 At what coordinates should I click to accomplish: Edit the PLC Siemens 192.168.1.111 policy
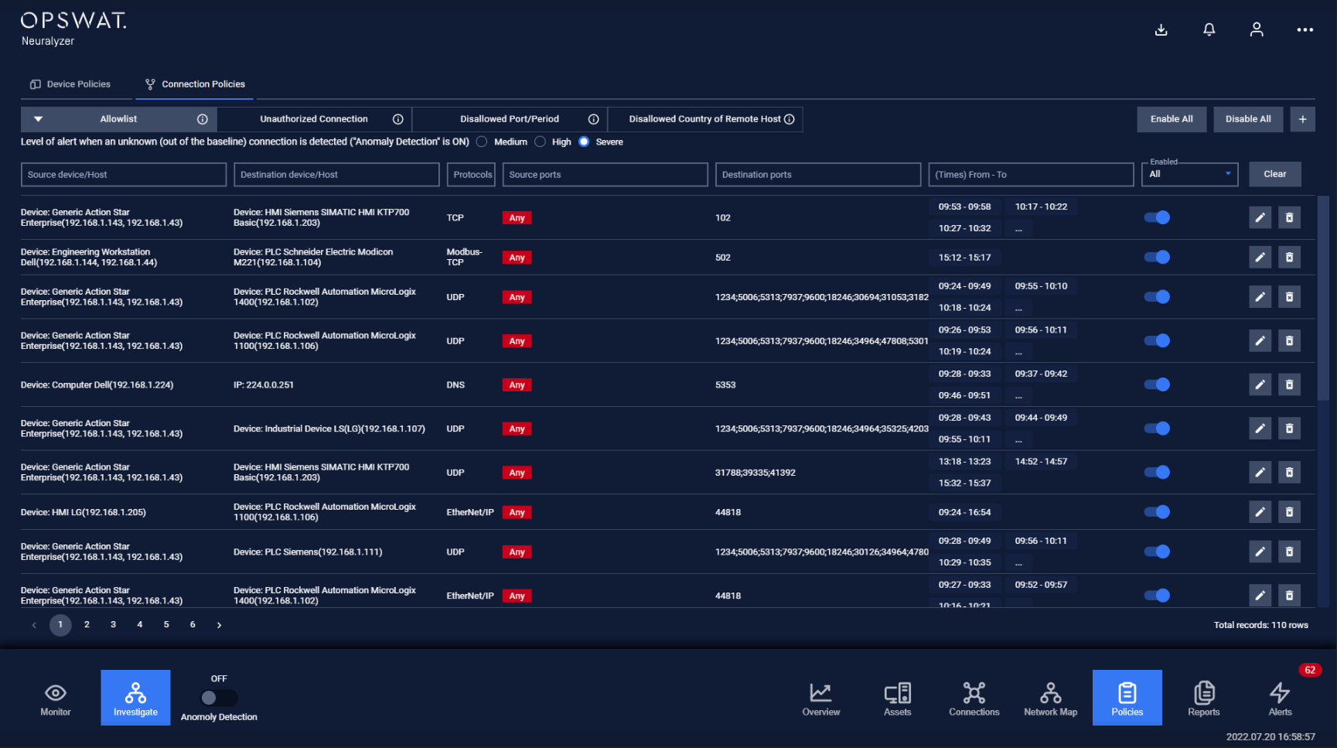1260,552
